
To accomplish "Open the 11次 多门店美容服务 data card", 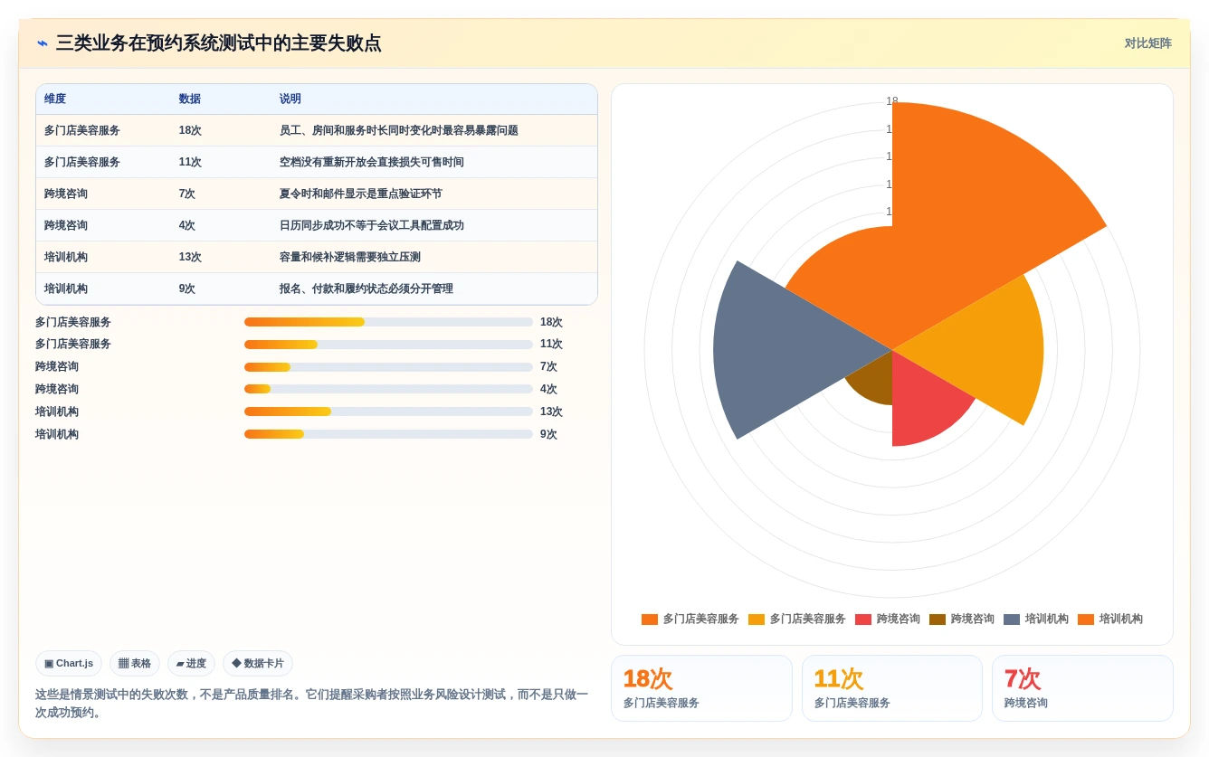I will pos(892,688).
